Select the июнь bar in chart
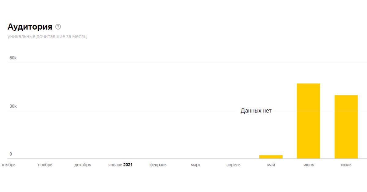367x192 pixels. (308, 121)
